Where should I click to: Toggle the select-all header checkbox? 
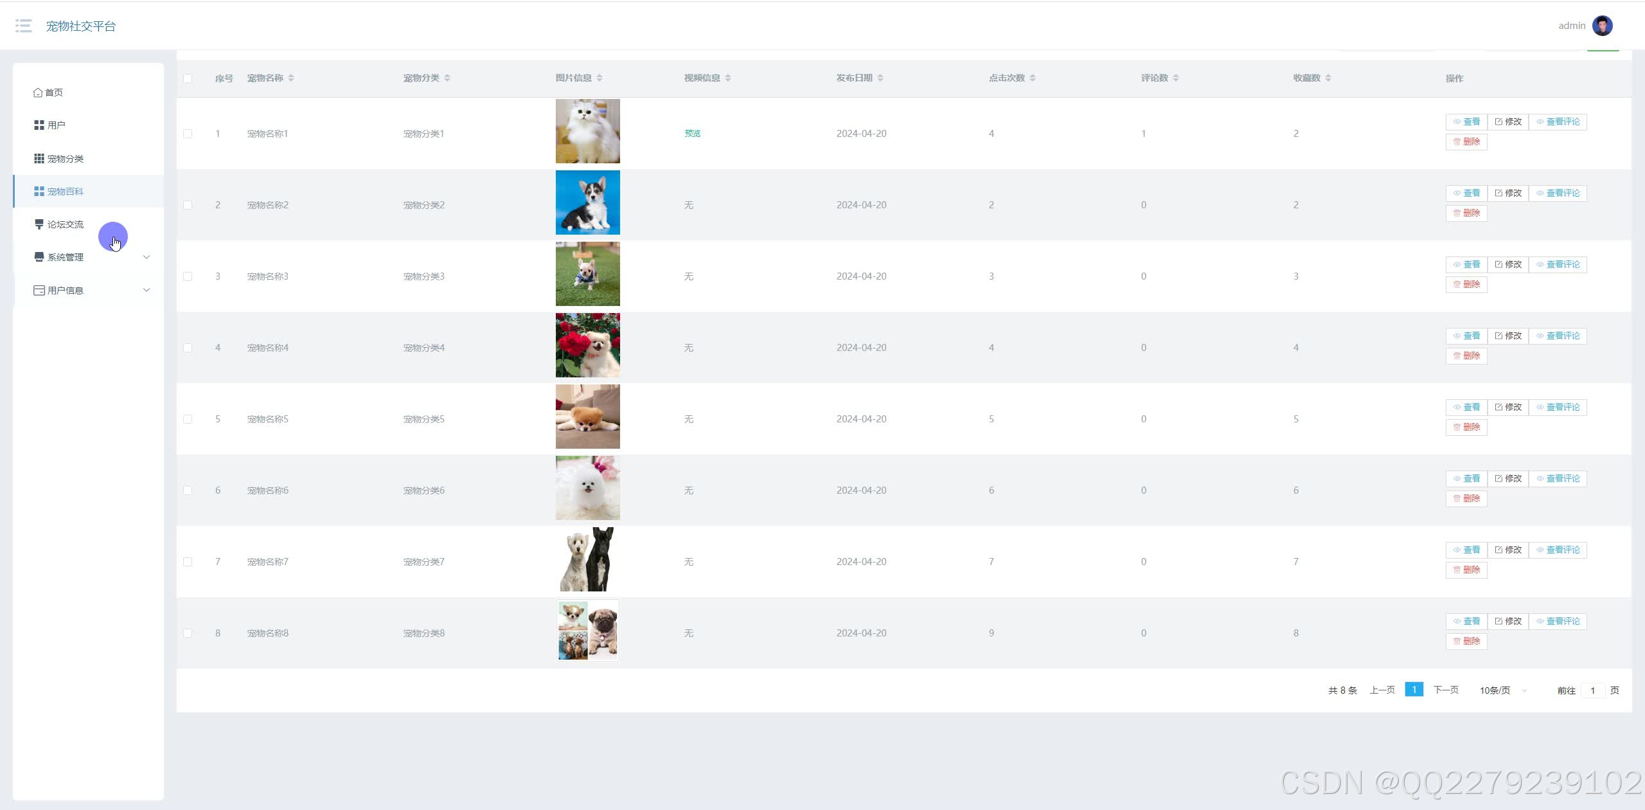(x=188, y=78)
